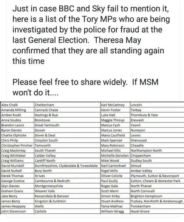Click the William Wragg name cell
This screenshot has height=222, width=184.
click(115, 211)
